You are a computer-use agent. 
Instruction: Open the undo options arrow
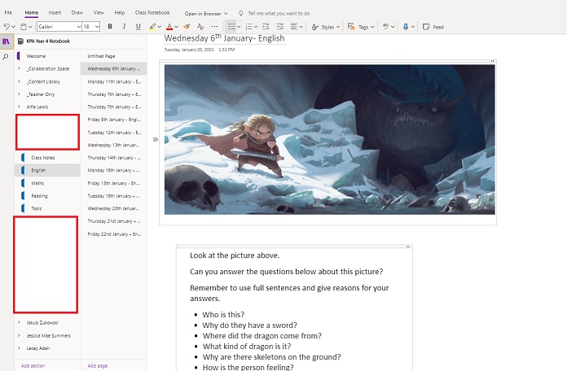click(x=13, y=27)
